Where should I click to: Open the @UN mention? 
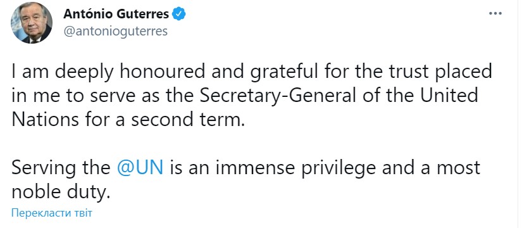click(x=140, y=168)
